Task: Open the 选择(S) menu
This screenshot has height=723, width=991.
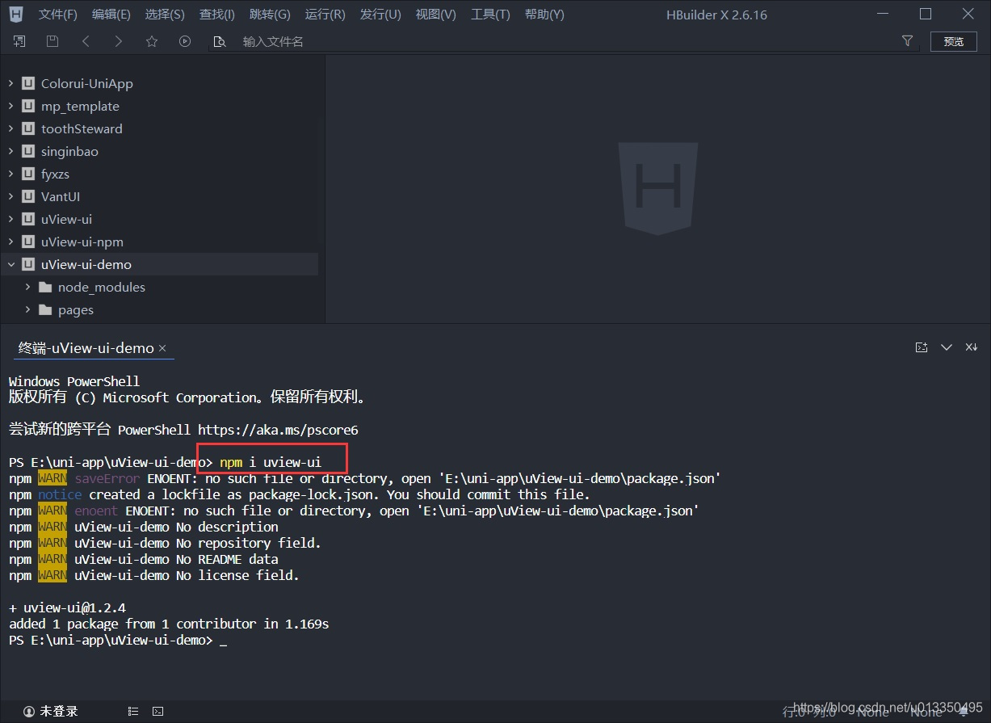Action: coord(165,15)
